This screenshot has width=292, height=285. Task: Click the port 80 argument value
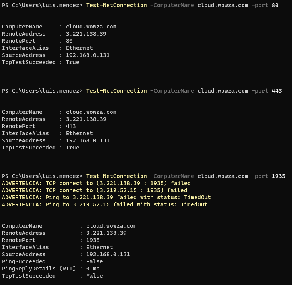pos(275,5)
